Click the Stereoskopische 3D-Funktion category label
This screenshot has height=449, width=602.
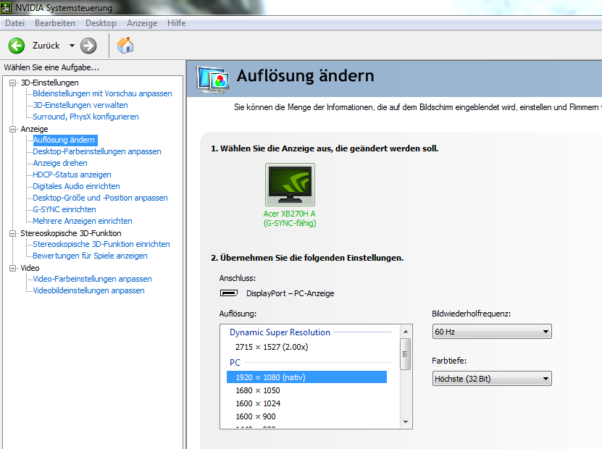71,233
